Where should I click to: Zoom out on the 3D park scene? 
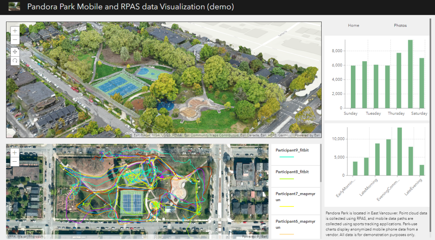(x=15, y=40)
